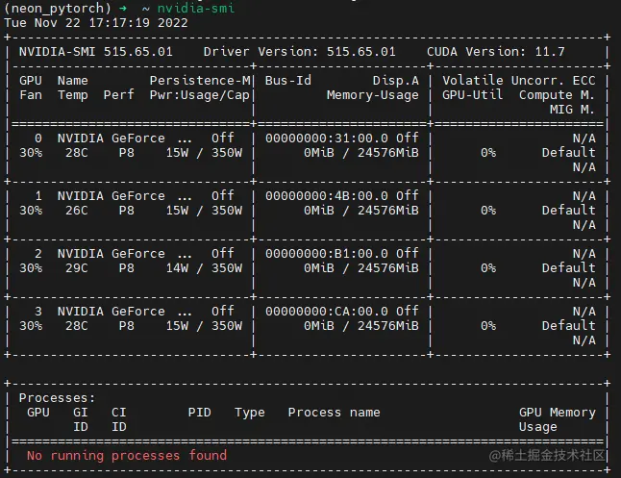Select the Persistence-M column header
Image resolution: width=621 pixels, height=478 pixels.
(200, 81)
